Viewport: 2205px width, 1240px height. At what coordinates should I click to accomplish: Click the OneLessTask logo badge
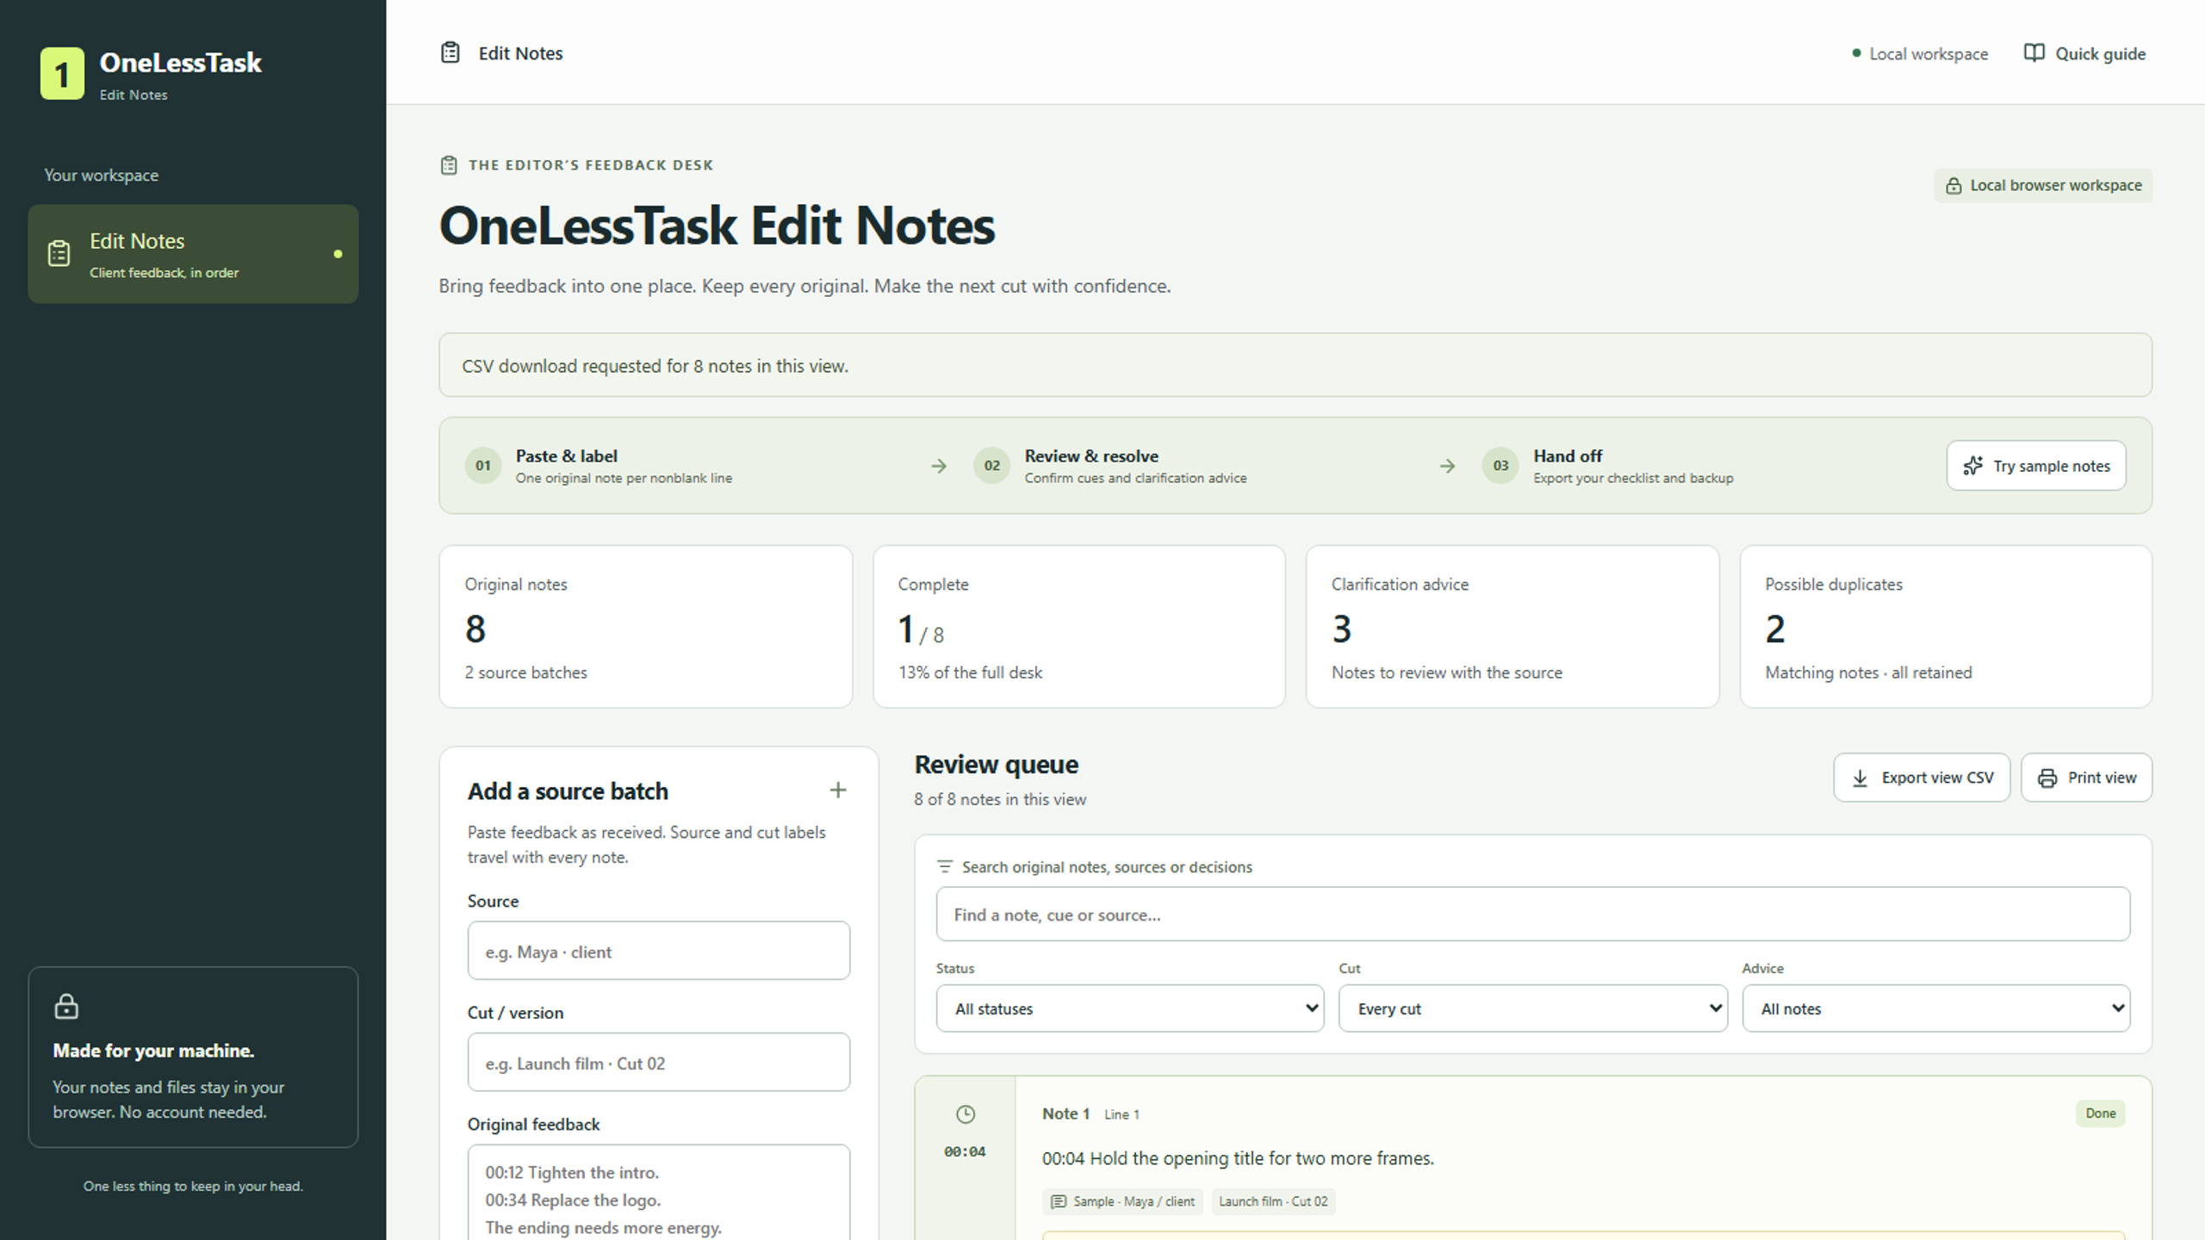tap(62, 74)
